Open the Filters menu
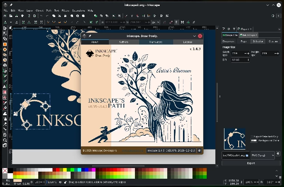The image size is (284, 187). [65, 10]
